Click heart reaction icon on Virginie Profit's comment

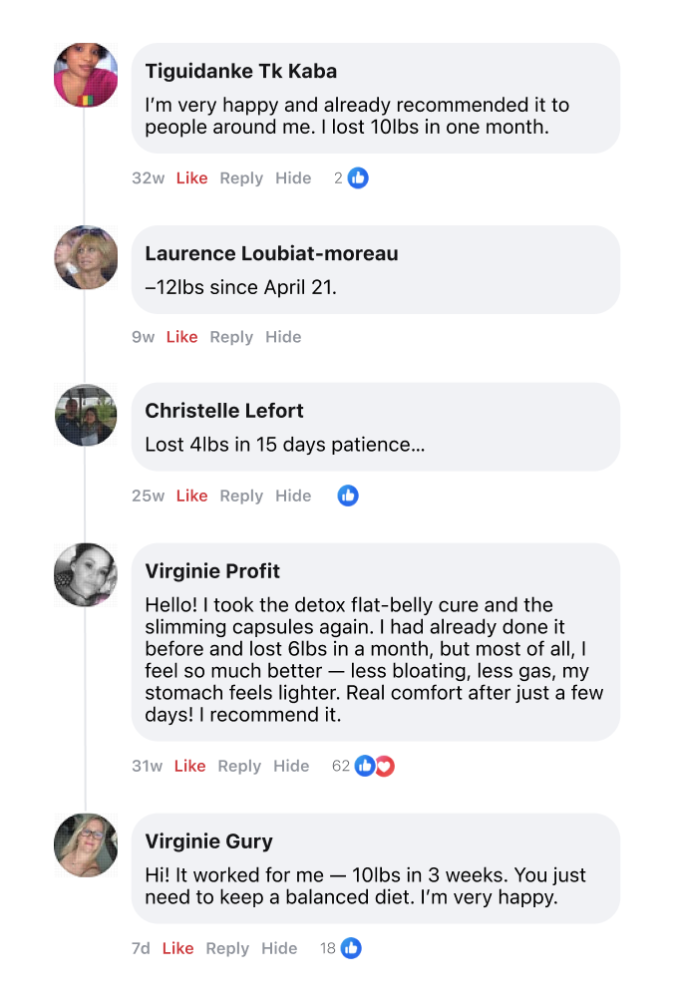click(384, 767)
